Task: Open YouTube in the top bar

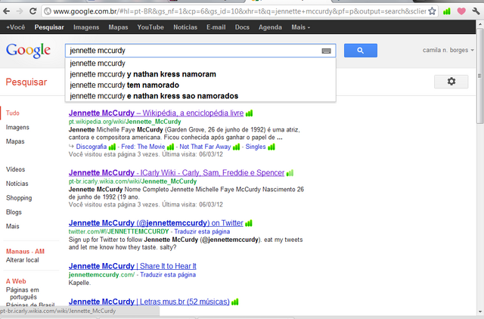Action: [x=150, y=27]
